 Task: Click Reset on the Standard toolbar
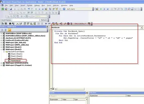click(x=43, y=9)
